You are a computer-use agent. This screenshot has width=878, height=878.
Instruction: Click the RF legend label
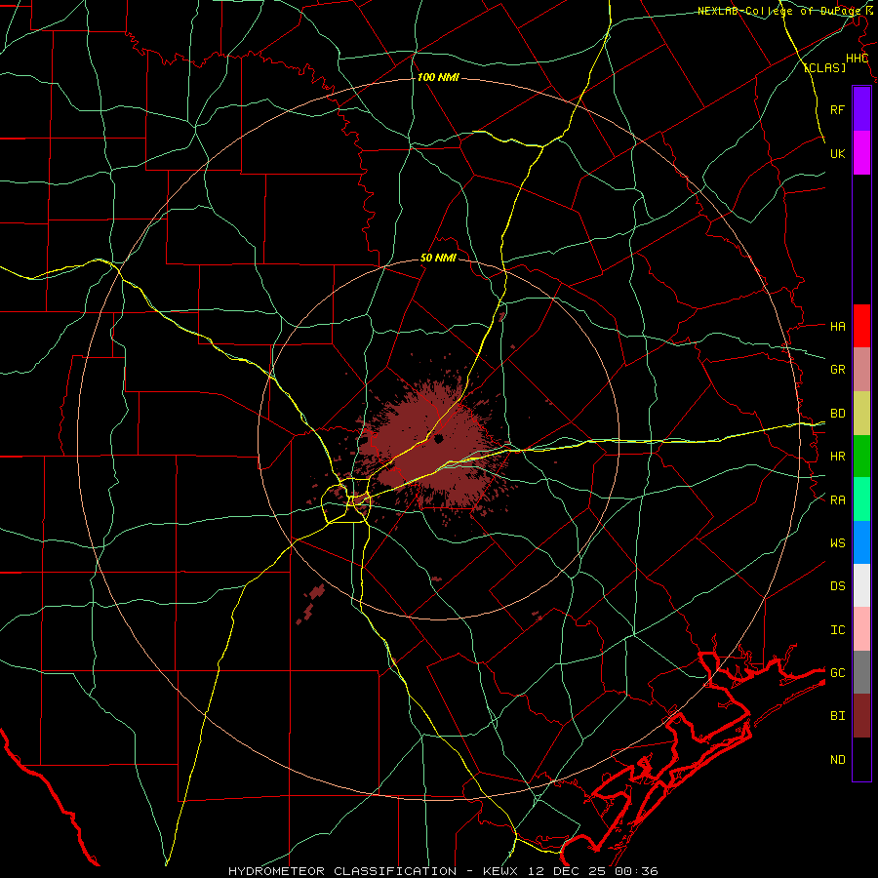[x=837, y=109]
